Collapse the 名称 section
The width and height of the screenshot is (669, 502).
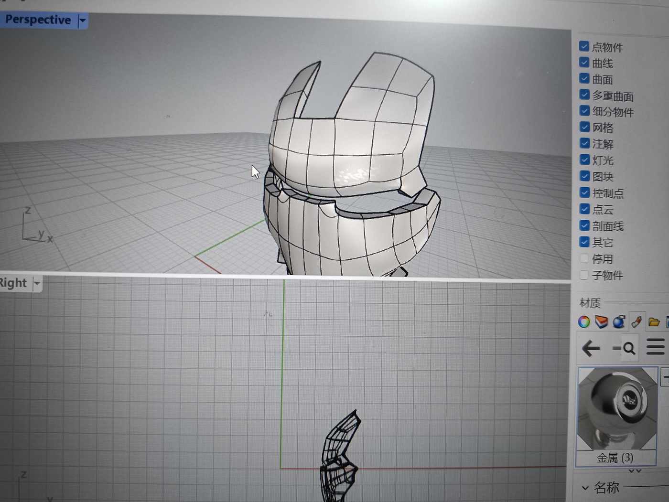click(585, 488)
